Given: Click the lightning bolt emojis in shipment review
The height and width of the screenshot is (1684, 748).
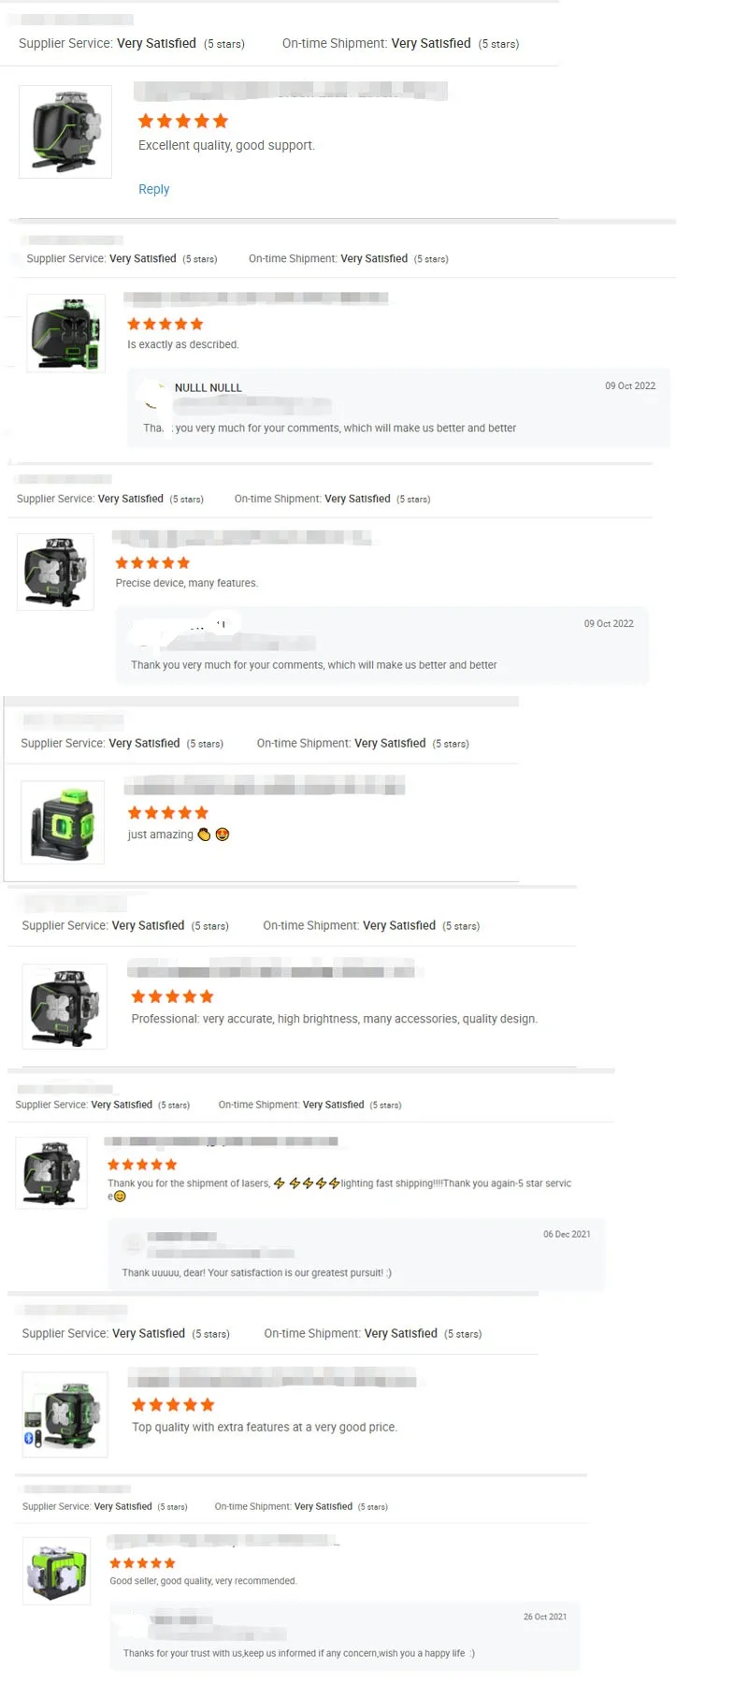Looking at the screenshot, I should click(x=307, y=1183).
